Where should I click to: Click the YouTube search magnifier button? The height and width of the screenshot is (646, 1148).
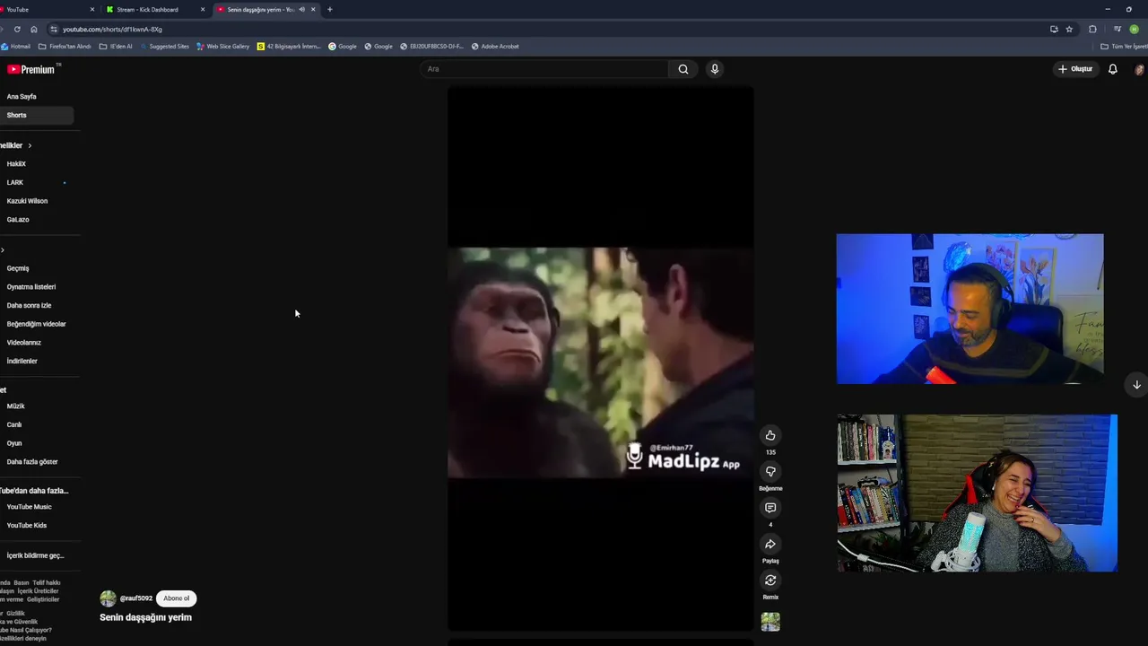[683, 69]
